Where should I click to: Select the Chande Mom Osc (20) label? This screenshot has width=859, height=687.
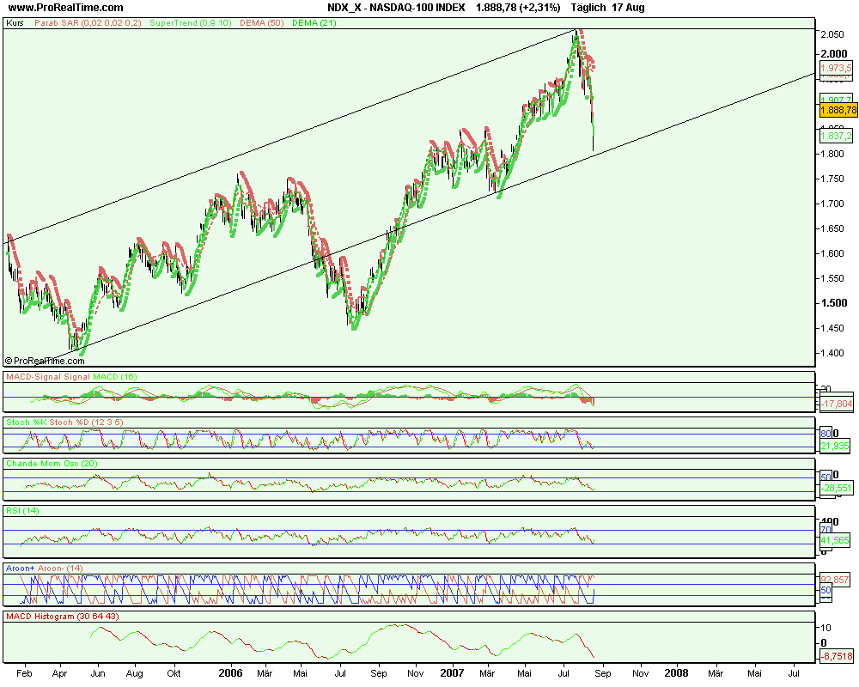[x=52, y=464]
